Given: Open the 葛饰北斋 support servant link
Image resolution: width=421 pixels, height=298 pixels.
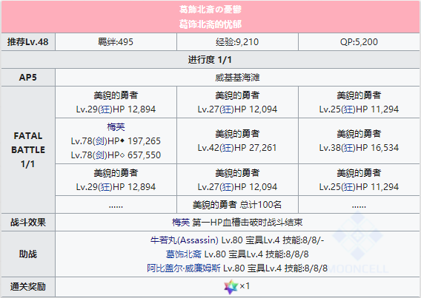Looking at the screenshot, I should pyautogui.click(x=184, y=254).
